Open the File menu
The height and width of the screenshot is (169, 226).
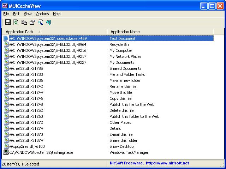coord(6,14)
